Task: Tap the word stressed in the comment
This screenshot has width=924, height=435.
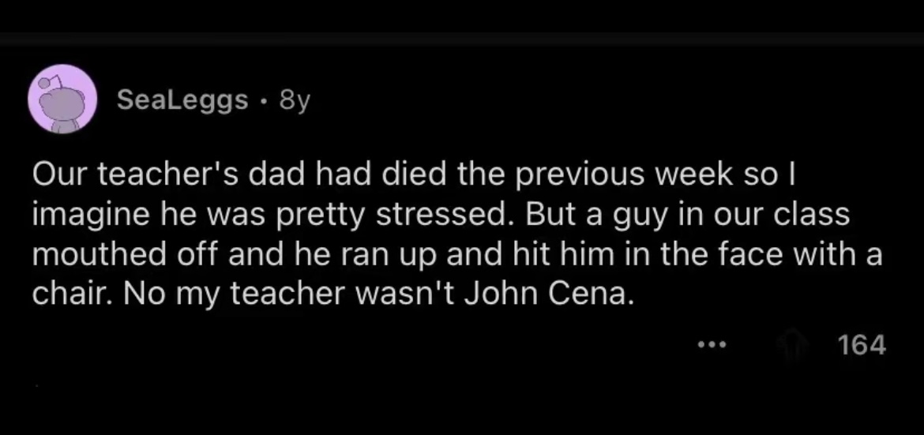Action: pyautogui.click(x=445, y=216)
